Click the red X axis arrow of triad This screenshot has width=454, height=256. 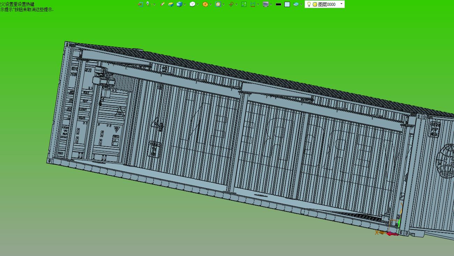coord(392,234)
